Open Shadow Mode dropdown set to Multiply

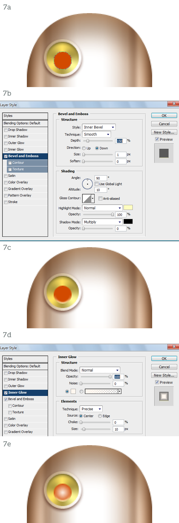click(102, 222)
